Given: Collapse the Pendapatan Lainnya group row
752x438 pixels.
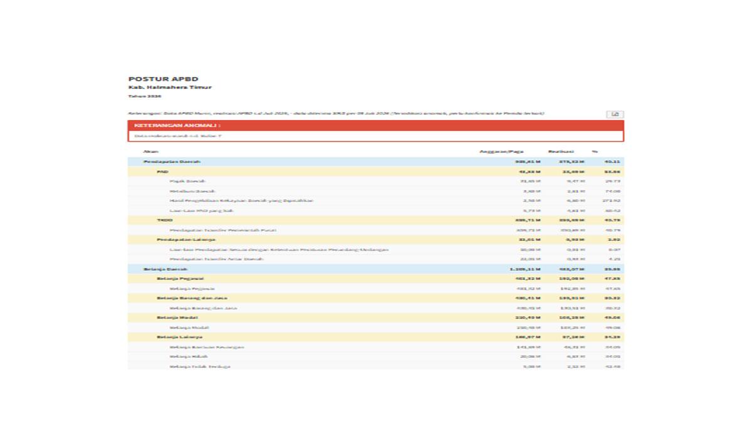Looking at the screenshot, I should (375, 240).
